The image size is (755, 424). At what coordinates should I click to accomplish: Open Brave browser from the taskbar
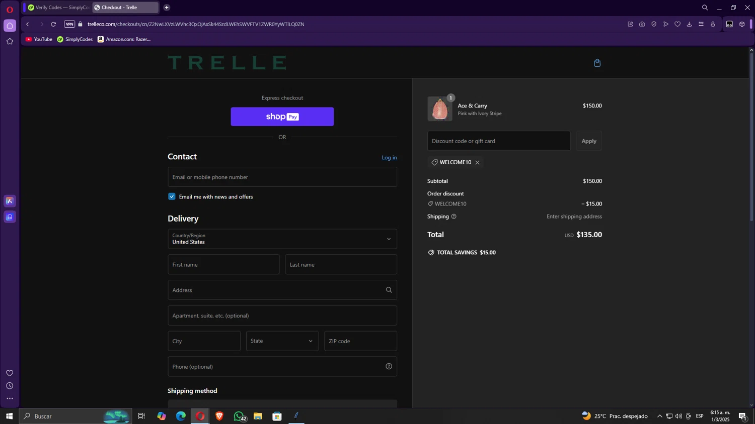(x=219, y=416)
